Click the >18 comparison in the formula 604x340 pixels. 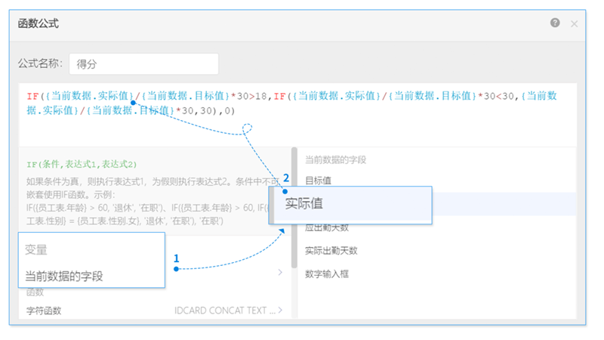click(x=259, y=96)
